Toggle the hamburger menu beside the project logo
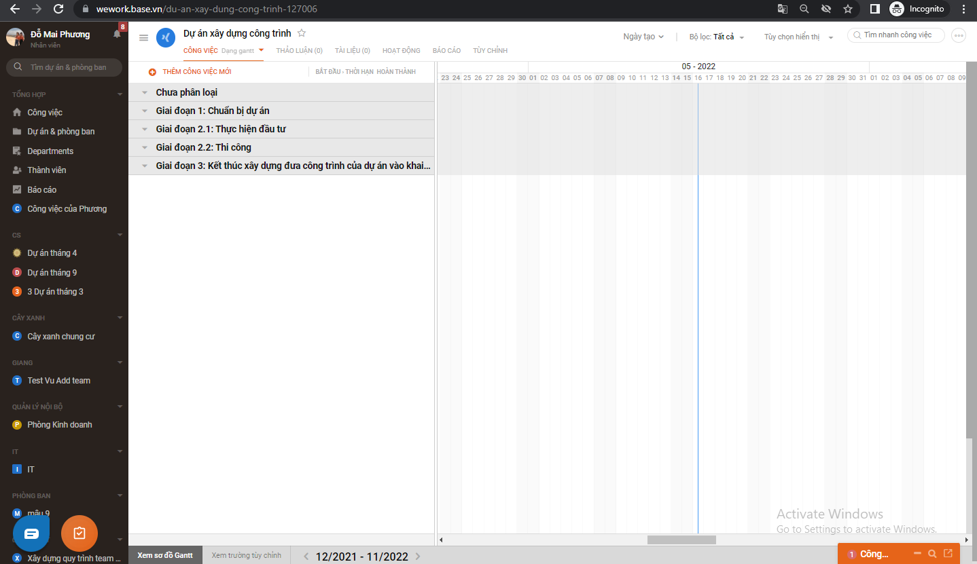The width and height of the screenshot is (977, 564). [x=143, y=38]
